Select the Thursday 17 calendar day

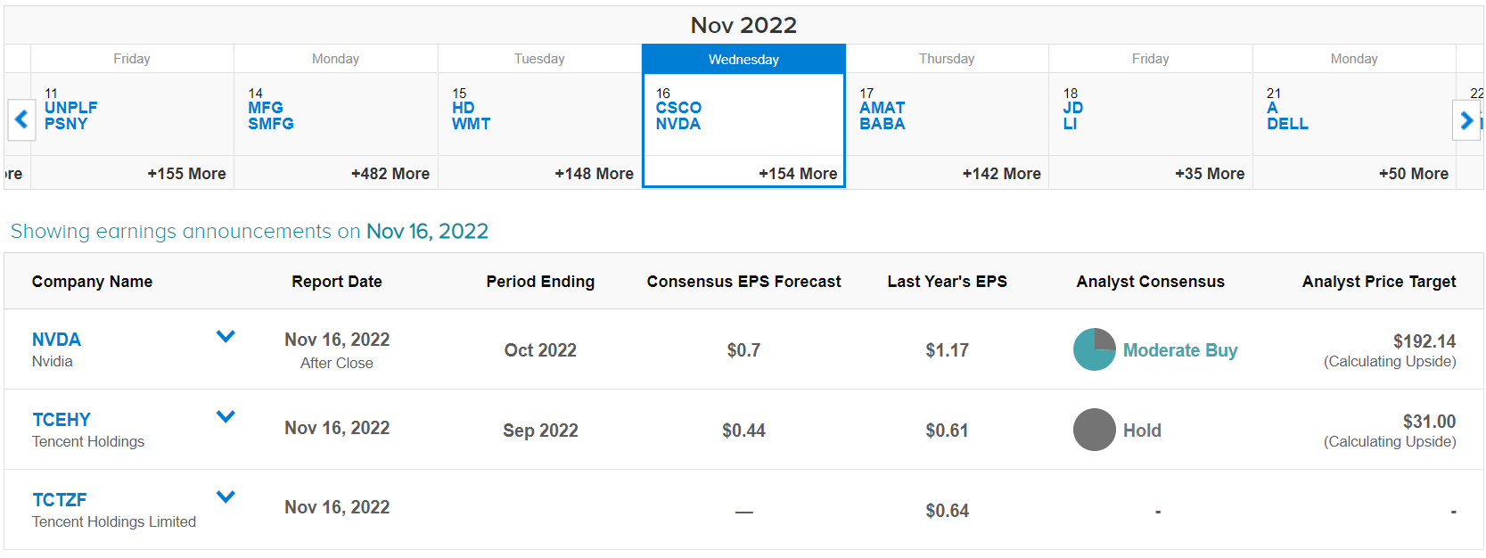[947, 117]
